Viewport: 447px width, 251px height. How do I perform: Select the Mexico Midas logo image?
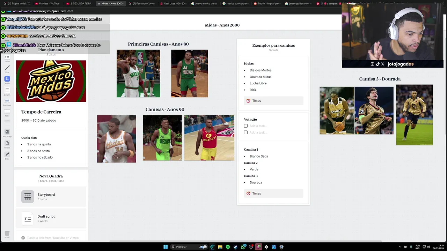pos(51,81)
